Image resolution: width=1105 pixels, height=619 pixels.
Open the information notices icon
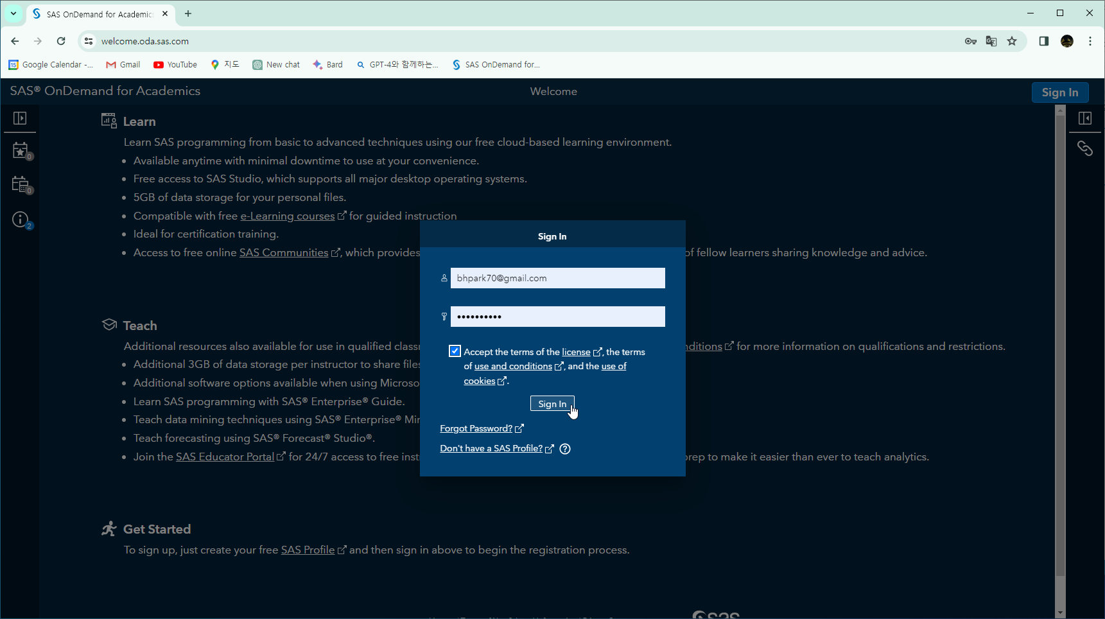[x=21, y=220]
